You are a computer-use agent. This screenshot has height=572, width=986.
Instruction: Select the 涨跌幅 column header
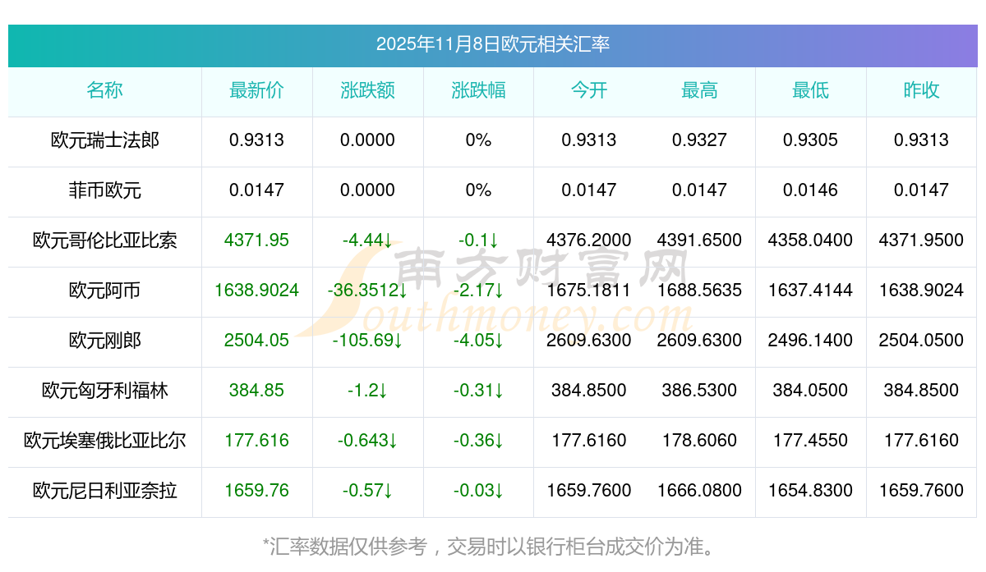(478, 90)
